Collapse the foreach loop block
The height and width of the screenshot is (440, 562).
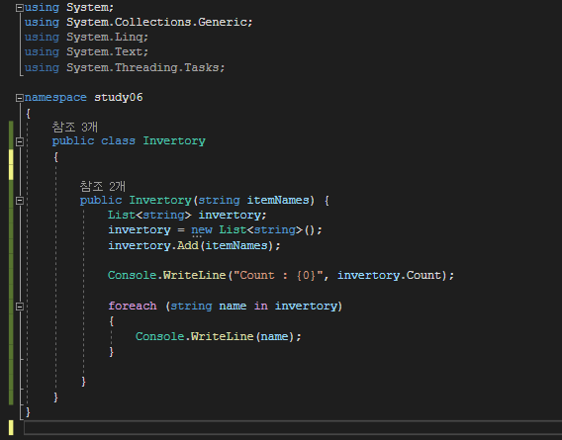tap(20, 307)
